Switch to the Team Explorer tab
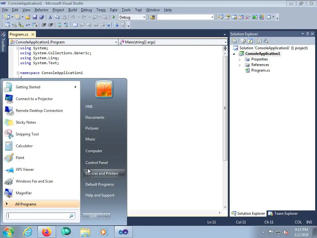 (283, 214)
